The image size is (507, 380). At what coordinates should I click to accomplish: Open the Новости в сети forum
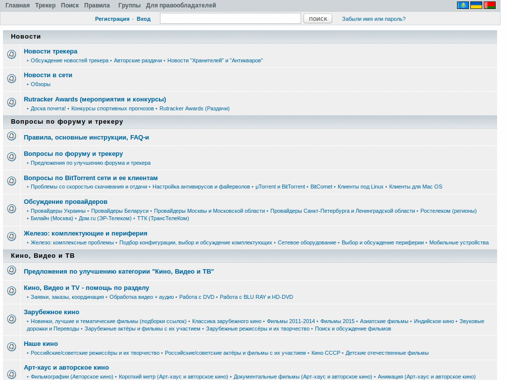(48, 75)
